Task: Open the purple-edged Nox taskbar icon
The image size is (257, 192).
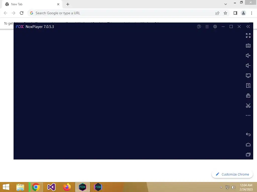Action: (98, 187)
